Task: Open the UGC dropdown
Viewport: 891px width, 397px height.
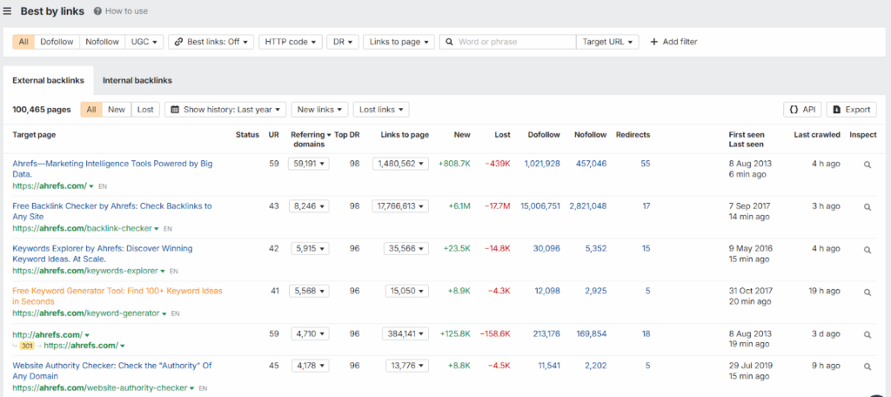Action: point(144,42)
